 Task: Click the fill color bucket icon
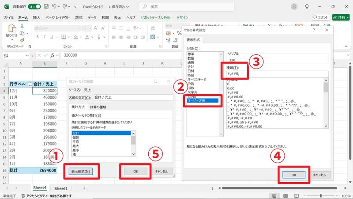click(x=76, y=37)
